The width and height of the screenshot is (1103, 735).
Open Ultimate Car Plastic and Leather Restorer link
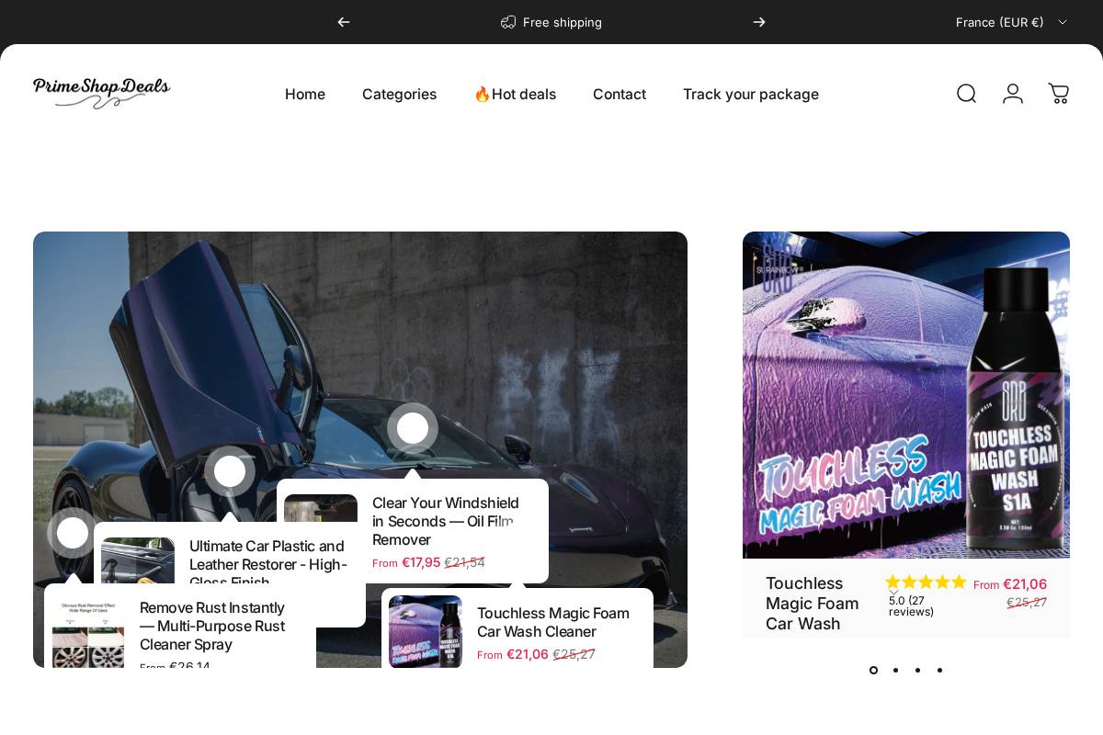(x=268, y=563)
